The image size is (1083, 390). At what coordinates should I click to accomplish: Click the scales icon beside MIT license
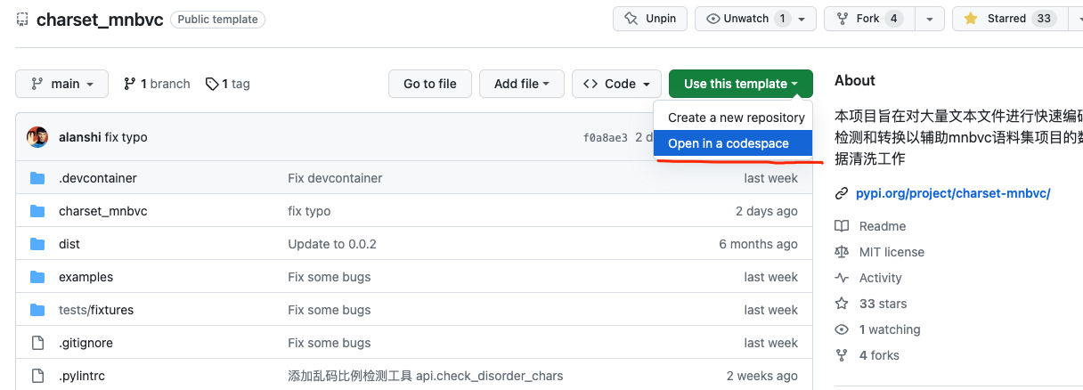842,252
